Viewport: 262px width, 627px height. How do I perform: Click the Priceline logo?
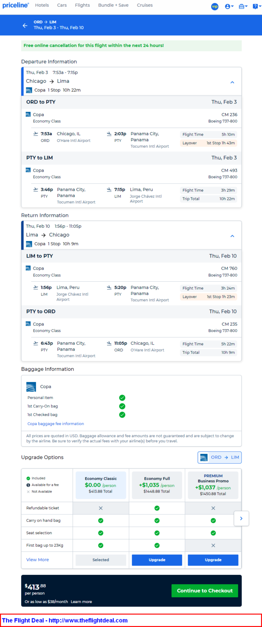point(16,5)
